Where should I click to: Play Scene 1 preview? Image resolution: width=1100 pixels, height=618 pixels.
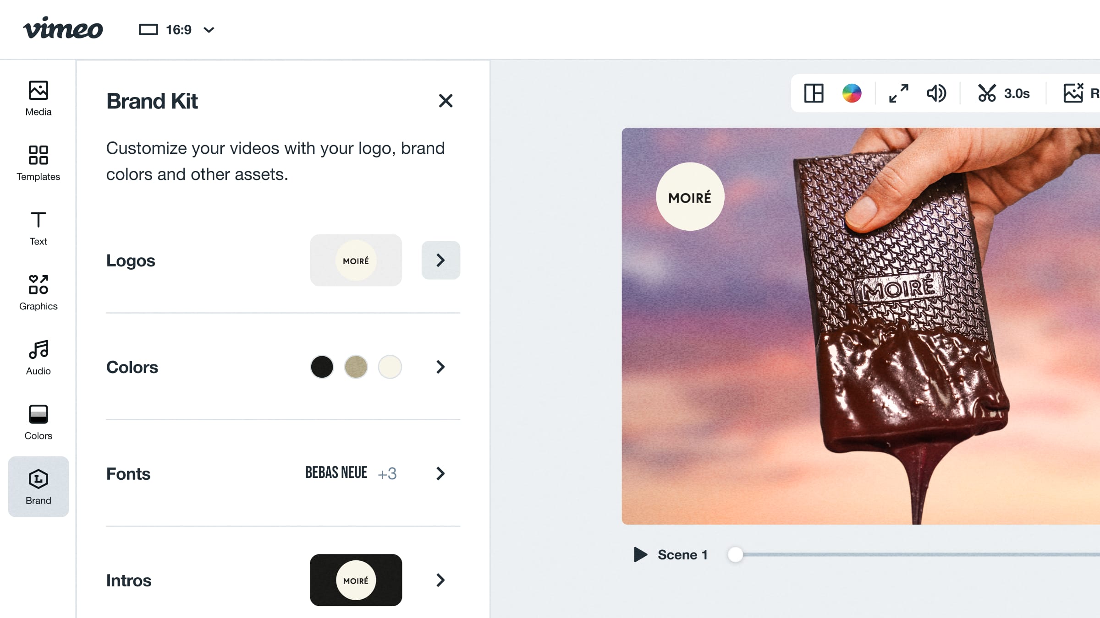click(x=640, y=554)
